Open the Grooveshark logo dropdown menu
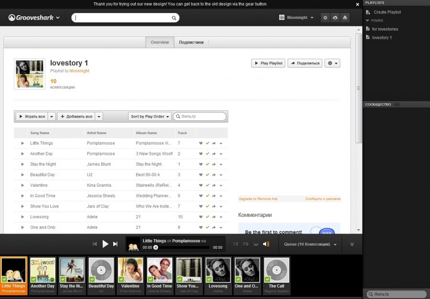The width and height of the screenshot is (430, 299). (34, 18)
